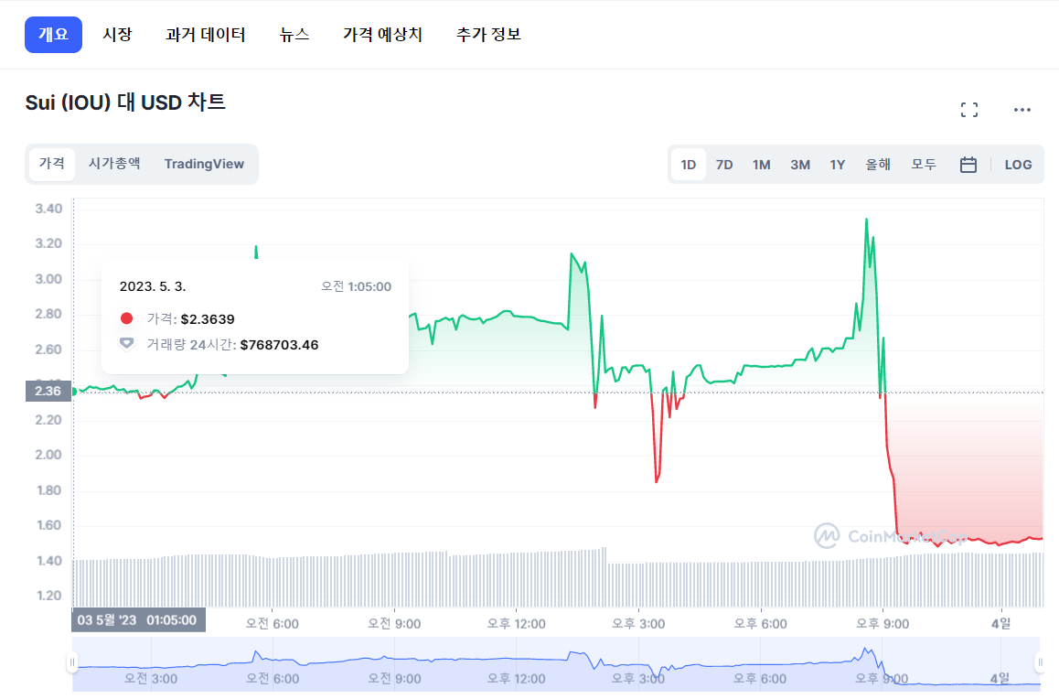
Task: Open the 과거 데이터 tab
Action: pos(206,34)
